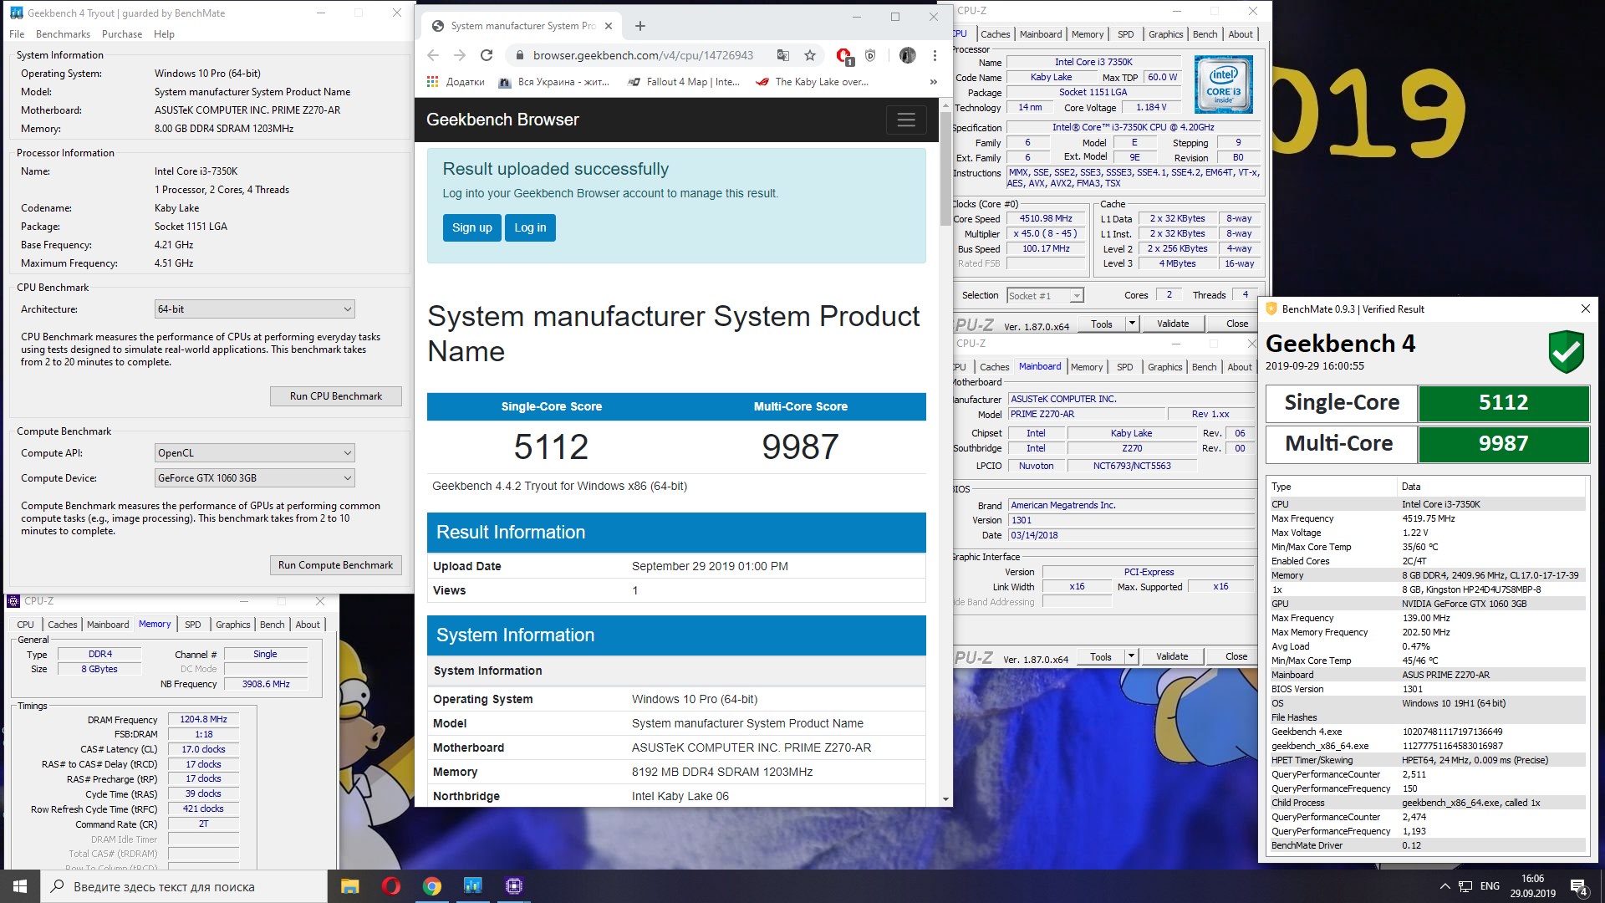
Task: Go back in Chrome browser
Action: (x=433, y=55)
